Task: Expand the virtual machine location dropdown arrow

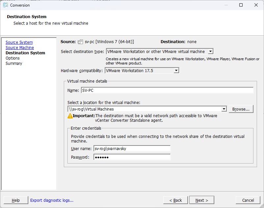Action: point(224,109)
